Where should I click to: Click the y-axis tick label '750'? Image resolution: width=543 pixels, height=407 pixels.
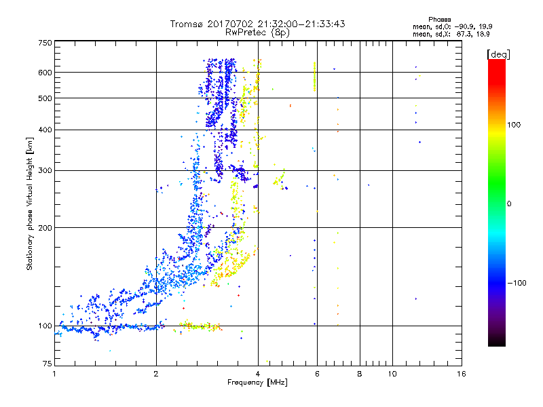(45, 43)
